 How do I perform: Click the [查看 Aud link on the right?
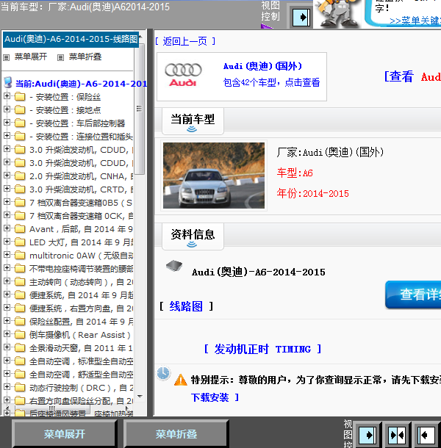click(412, 77)
